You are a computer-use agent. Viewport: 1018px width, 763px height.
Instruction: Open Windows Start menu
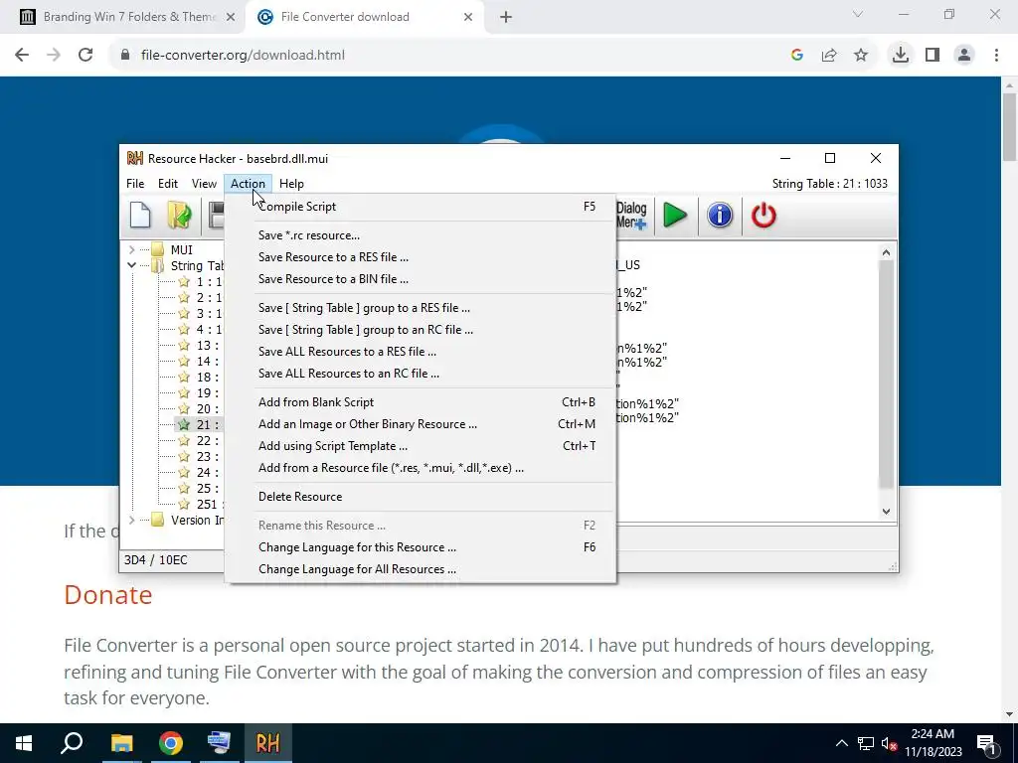coord(24,743)
